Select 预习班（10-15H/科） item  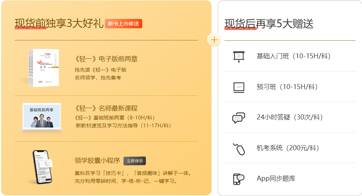click(x=287, y=87)
